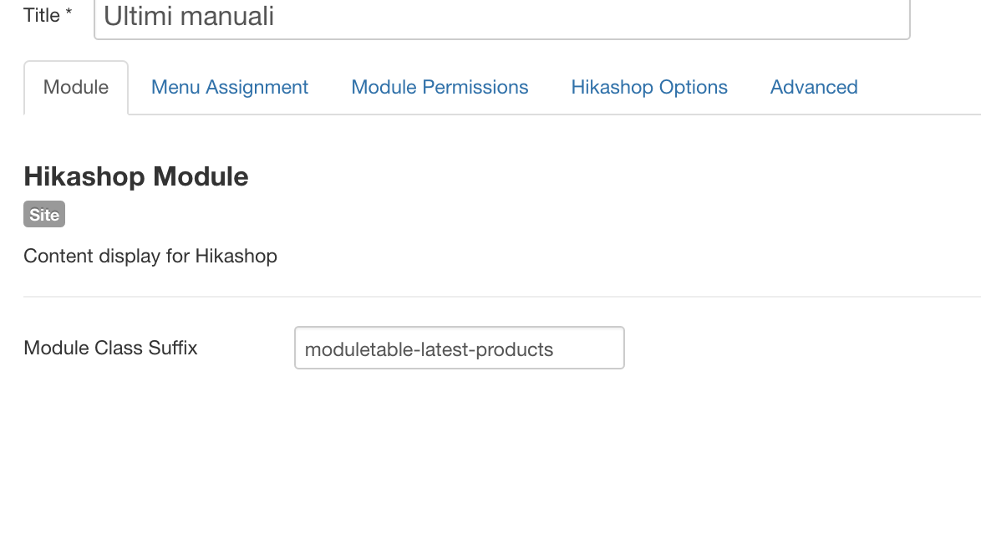Click the Content display for Hikashop text
This screenshot has width=981, height=560.
(x=150, y=256)
